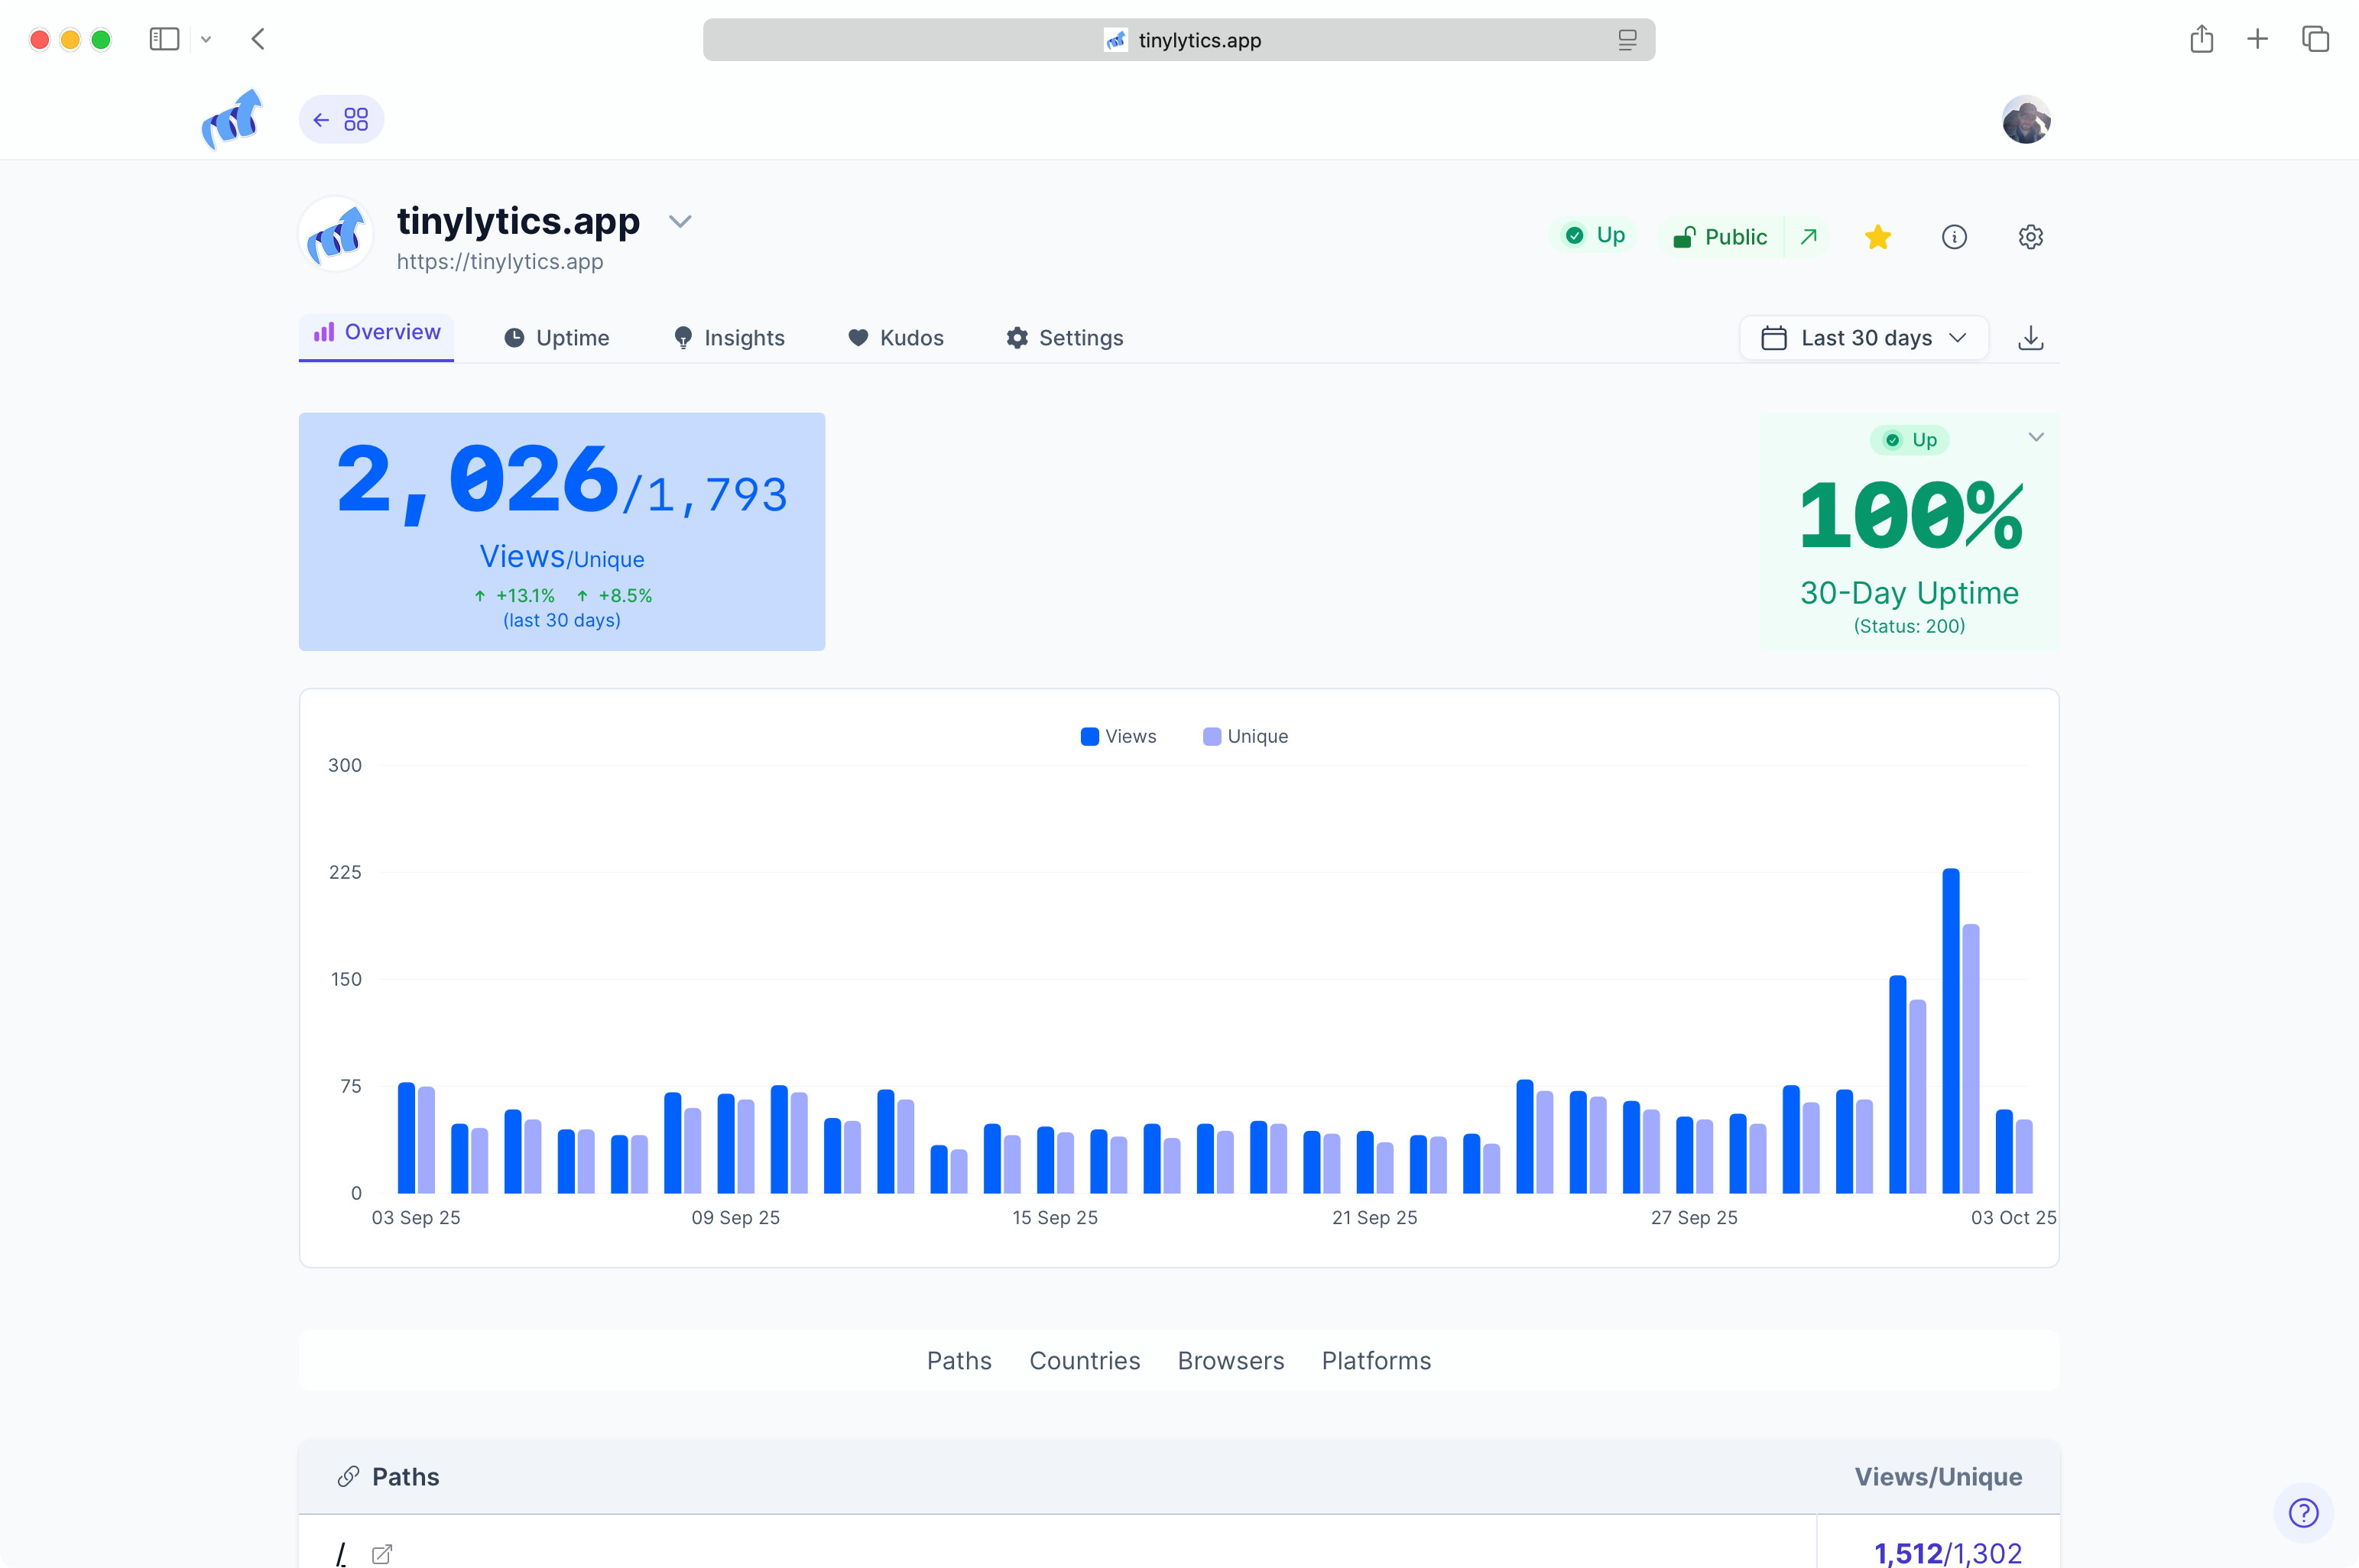2359x1568 pixels.
Task: Click the yellow star favorite icon
Action: (x=1877, y=236)
